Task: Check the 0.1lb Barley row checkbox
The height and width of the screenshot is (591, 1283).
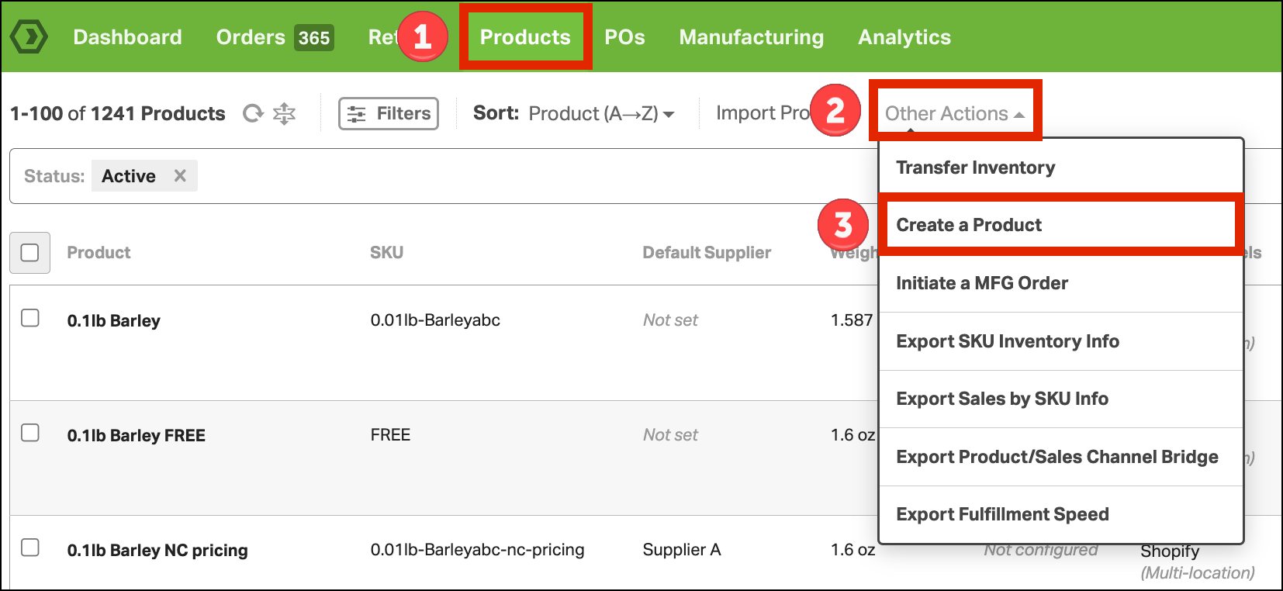Action: 30,318
